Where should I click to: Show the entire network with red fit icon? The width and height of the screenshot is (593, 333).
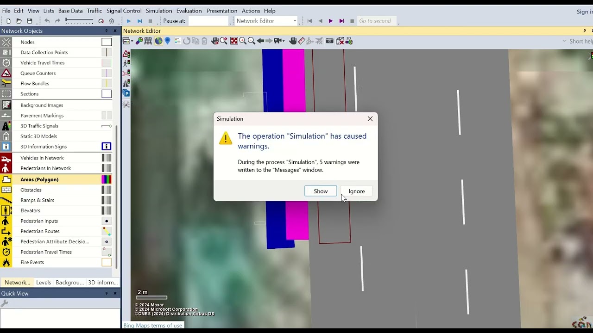click(234, 41)
